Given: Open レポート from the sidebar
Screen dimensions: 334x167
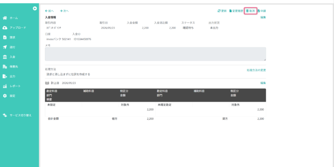Looking at the screenshot, I should [x=12, y=86].
